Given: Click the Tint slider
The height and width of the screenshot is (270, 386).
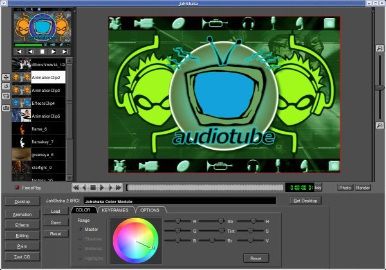Looking at the screenshot, I should coord(212,231).
